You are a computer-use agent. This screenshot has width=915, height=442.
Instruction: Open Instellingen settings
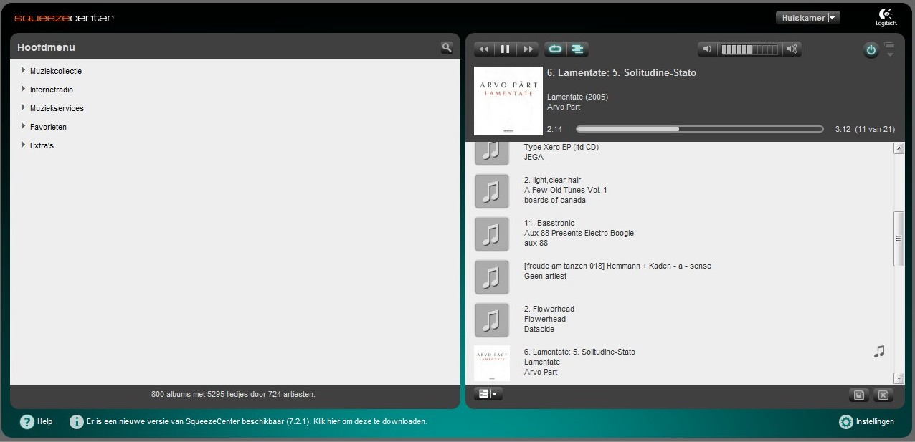[x=866, y=422]
